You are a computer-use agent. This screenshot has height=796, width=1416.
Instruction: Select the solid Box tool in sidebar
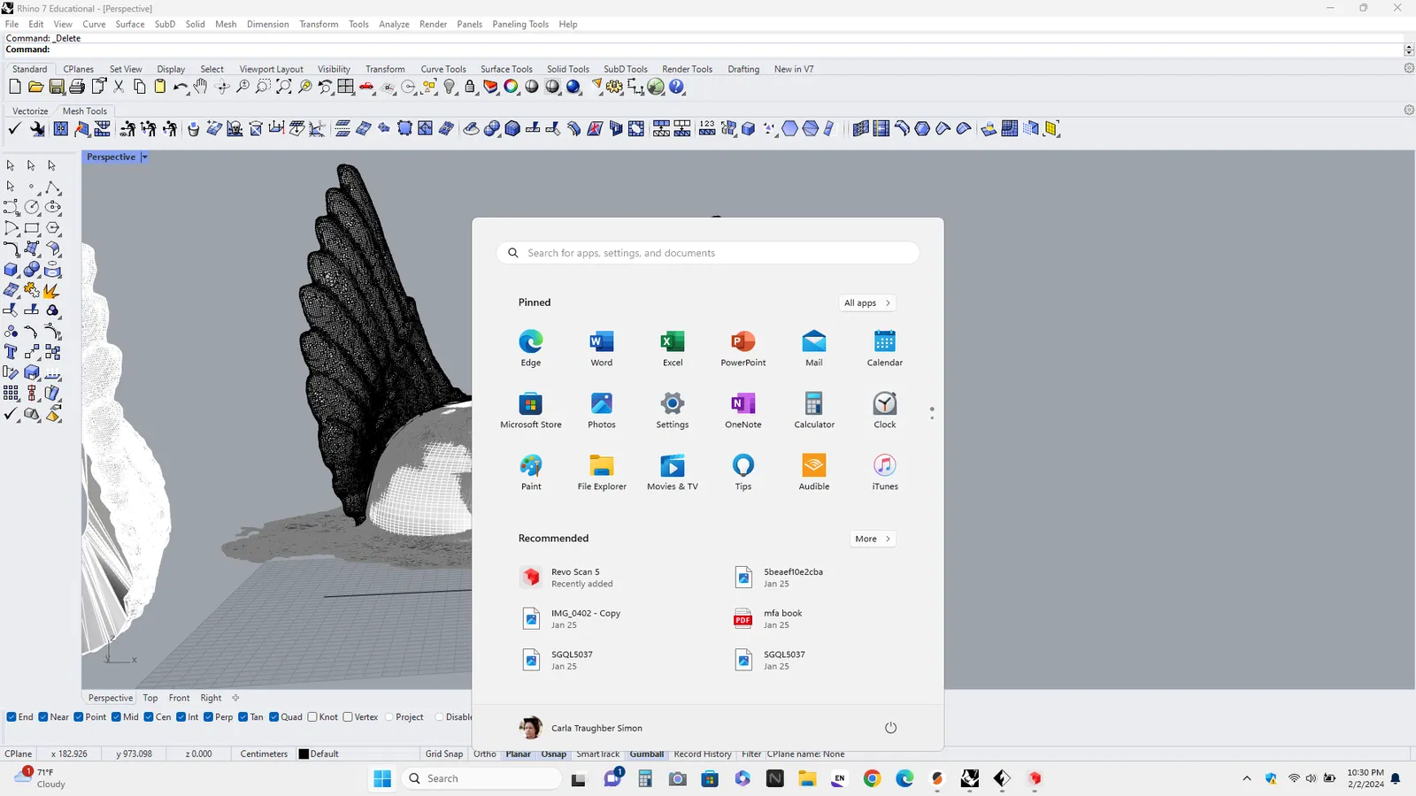pos(11,269)
